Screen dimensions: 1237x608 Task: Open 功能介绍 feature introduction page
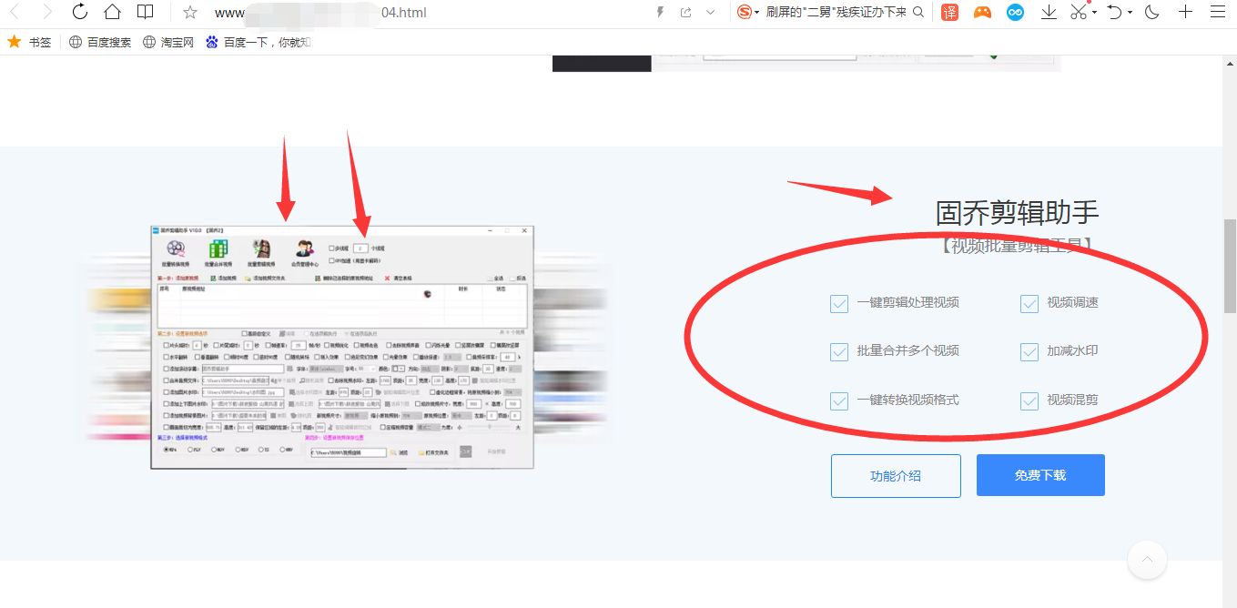pyautogui.click(x=896, y=475)
